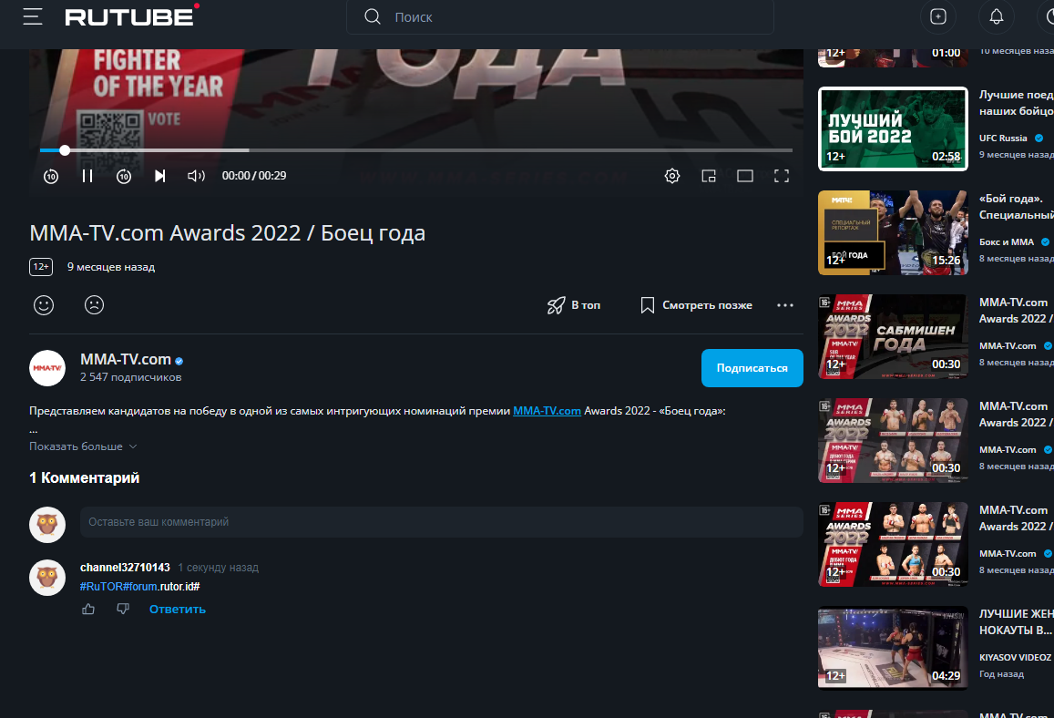Enter fullscreen mode
This screenshot has width=1054, height=718.
pyautogui.click(x=781, y=176)
